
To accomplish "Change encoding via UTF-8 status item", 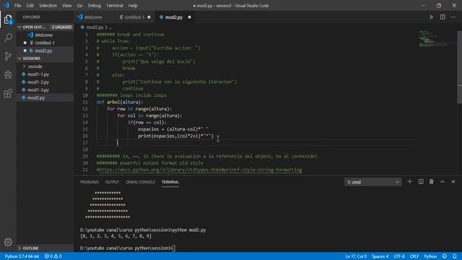I will tap(399, 256).
